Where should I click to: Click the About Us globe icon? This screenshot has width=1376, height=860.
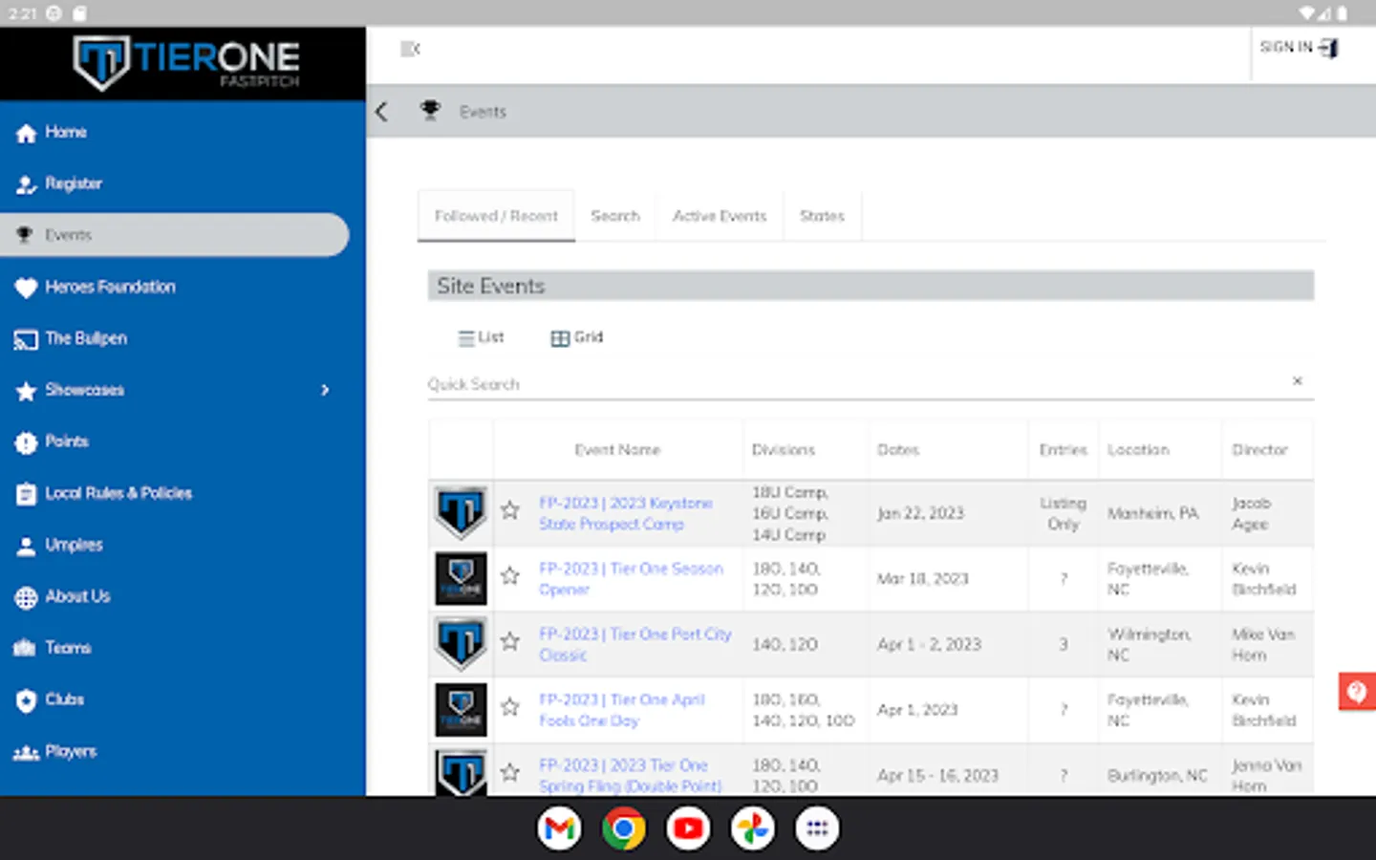pyautogui.click(x=26, y=597)
